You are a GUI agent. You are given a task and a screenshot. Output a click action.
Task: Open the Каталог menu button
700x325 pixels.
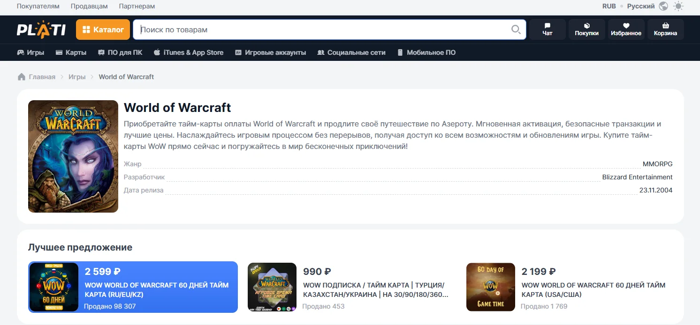click(x=103, y=30)
